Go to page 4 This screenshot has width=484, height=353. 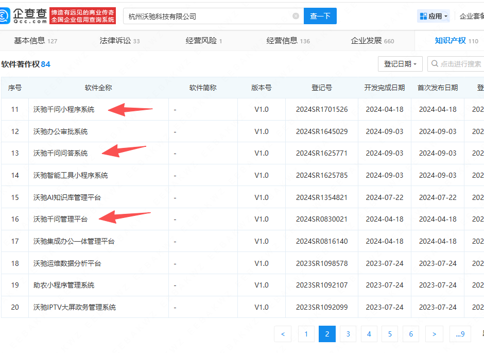369,334
